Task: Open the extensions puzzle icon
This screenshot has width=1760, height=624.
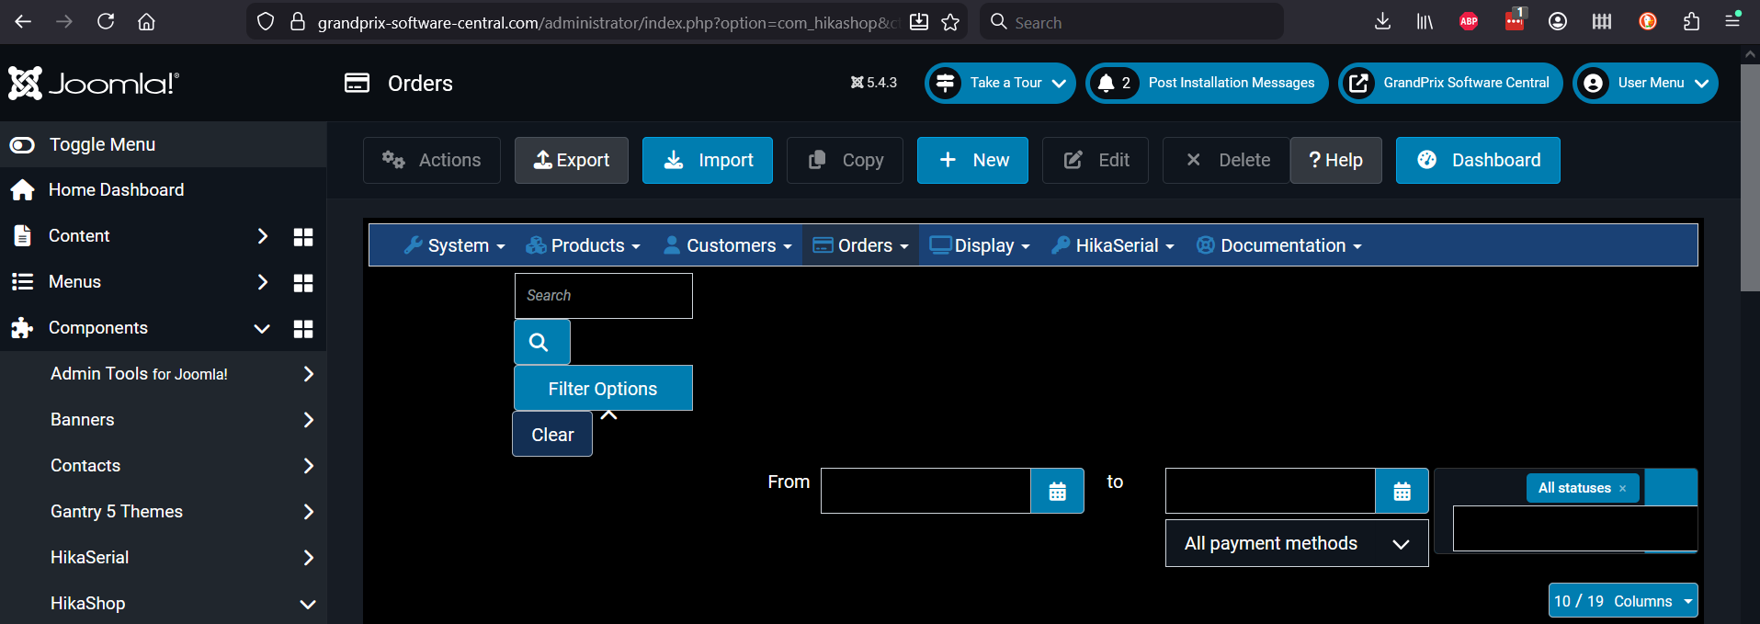Action: pos(1691,21)
